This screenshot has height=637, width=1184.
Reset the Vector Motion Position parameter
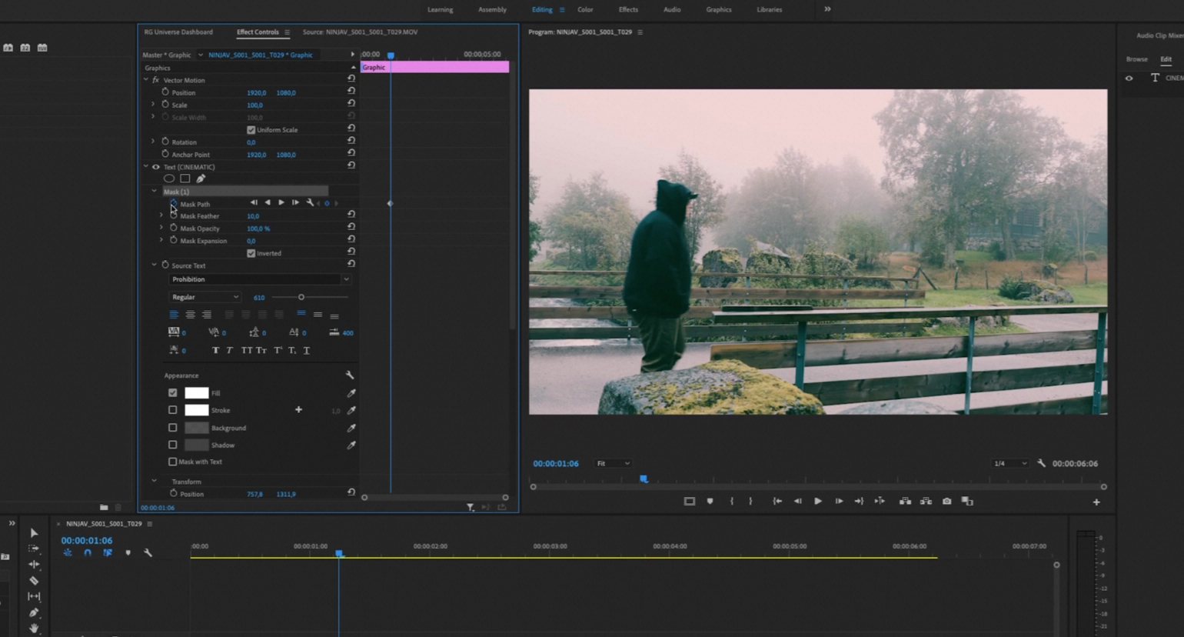(x=351, y=91)
